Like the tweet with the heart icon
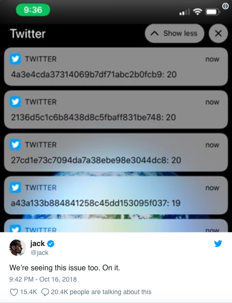232x303 pixels. tap(14, 292)
